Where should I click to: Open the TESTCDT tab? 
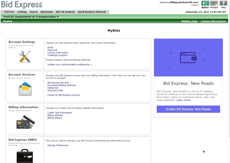coord(9,12)
